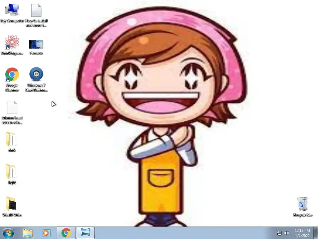Screen dimensions: 318x239
Task: Select the light folder
Action: click(12, 174)
